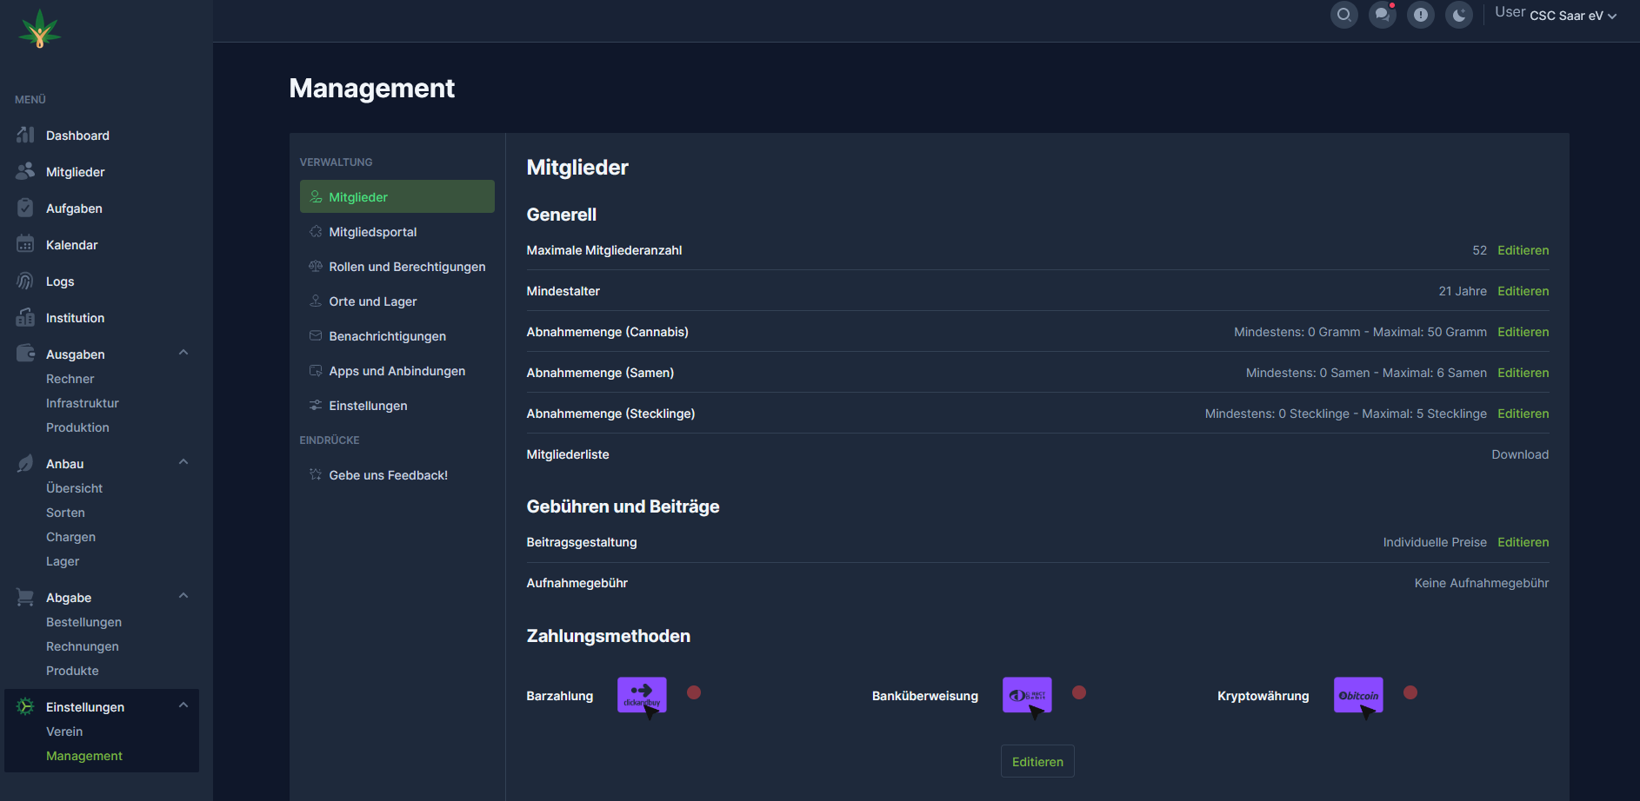Collapse the Anbau sidebar section
Screen dimensions: 1640x801
coord(183,462)
